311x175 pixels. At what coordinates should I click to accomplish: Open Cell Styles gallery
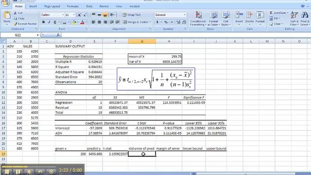click(225, 19)
